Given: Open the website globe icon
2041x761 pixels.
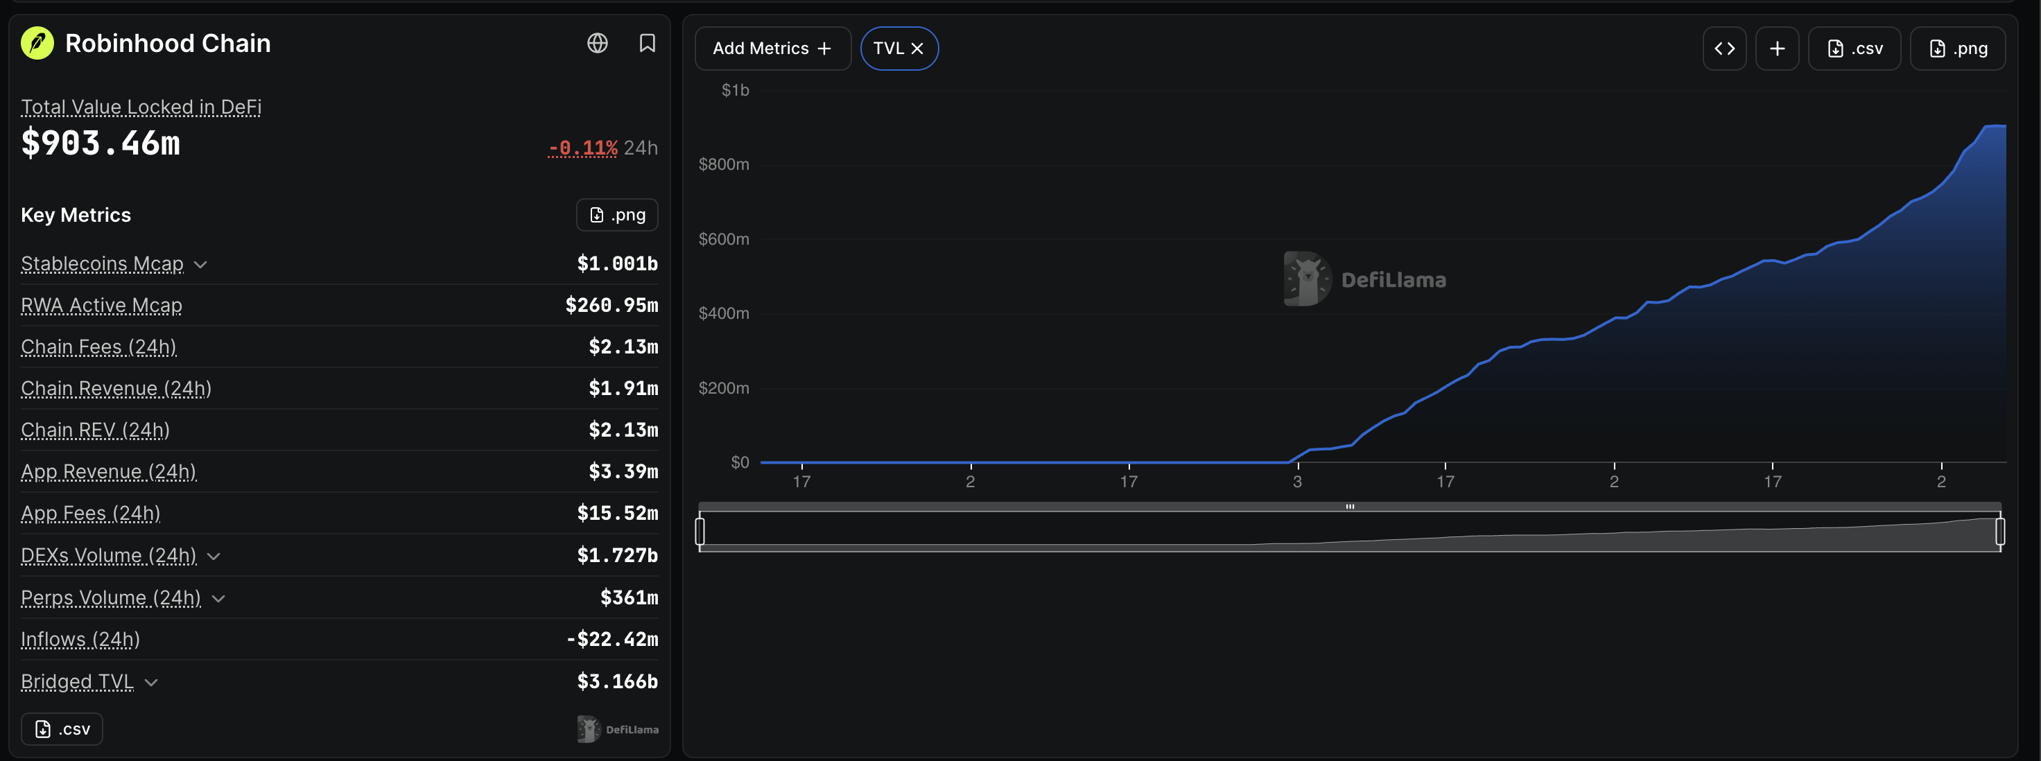Looking at the screenshot, I should 598,43.
